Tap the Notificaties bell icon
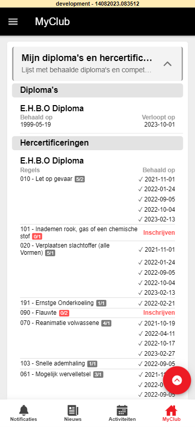 (x=24, y=410)
